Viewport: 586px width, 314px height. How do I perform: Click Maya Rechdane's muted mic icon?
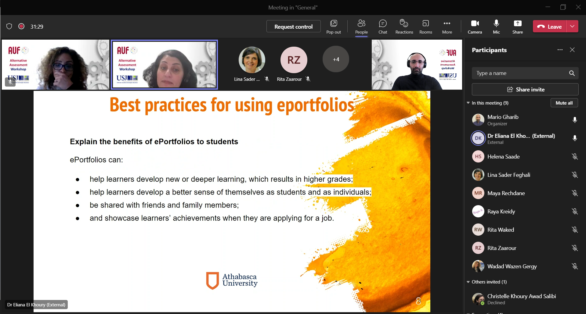pyautogui.click(x=575, y=193)
